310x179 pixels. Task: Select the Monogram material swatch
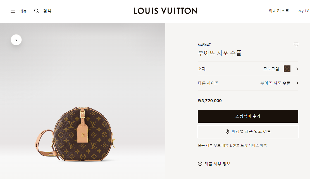287,69
